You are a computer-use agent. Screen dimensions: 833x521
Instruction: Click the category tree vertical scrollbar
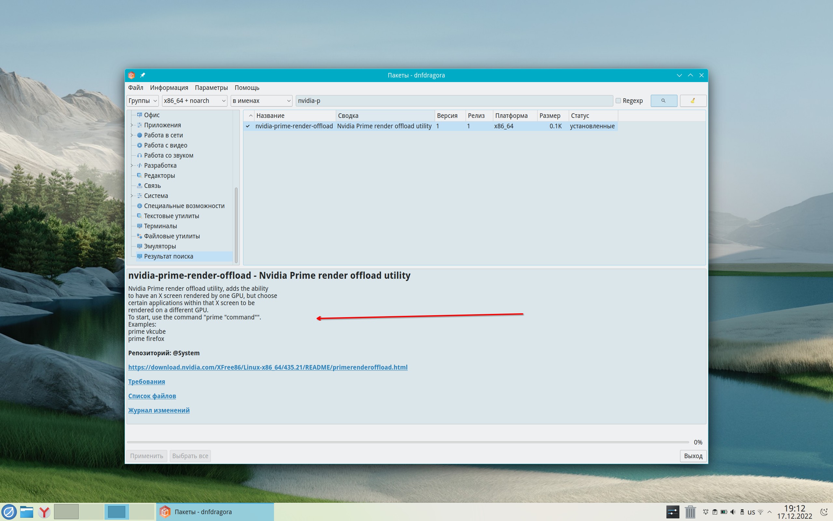236,225
